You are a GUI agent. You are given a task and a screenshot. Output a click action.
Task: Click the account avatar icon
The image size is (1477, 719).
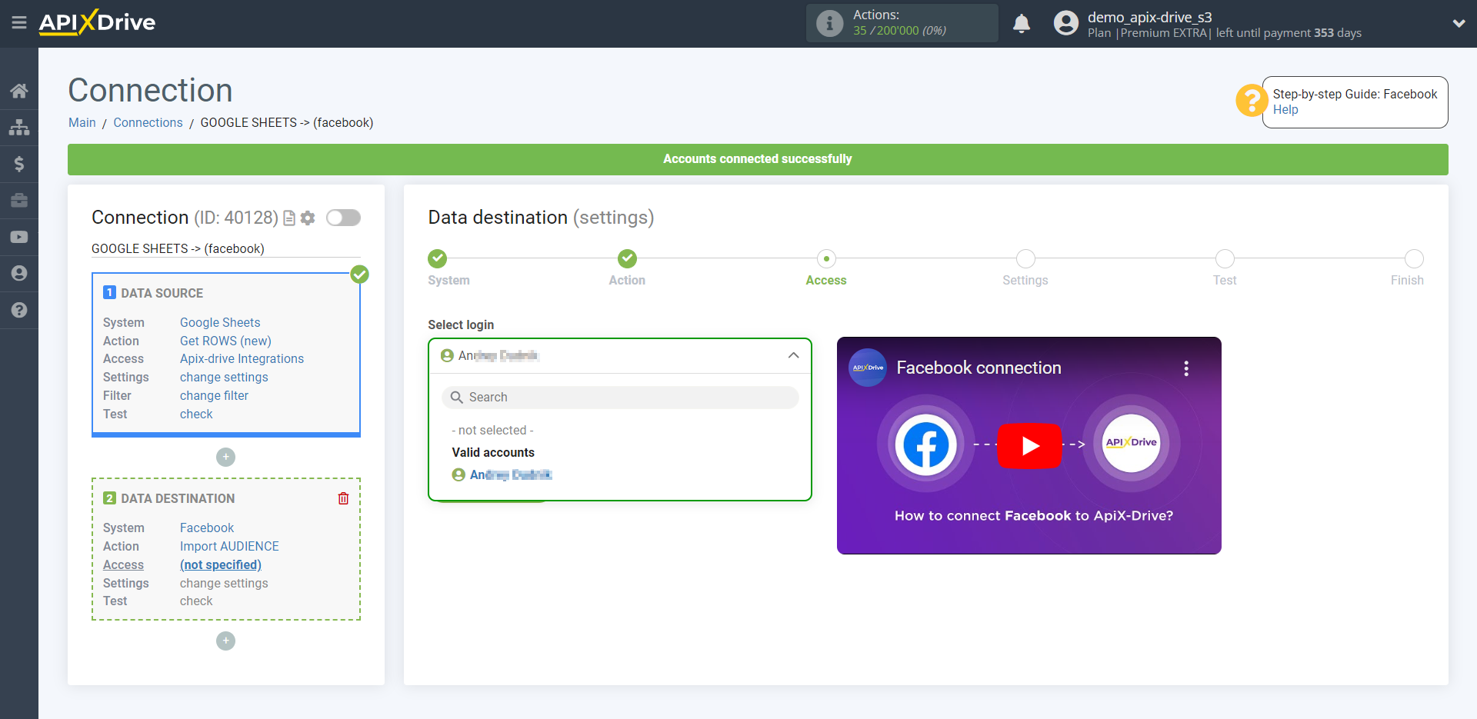coord(1066,23)
